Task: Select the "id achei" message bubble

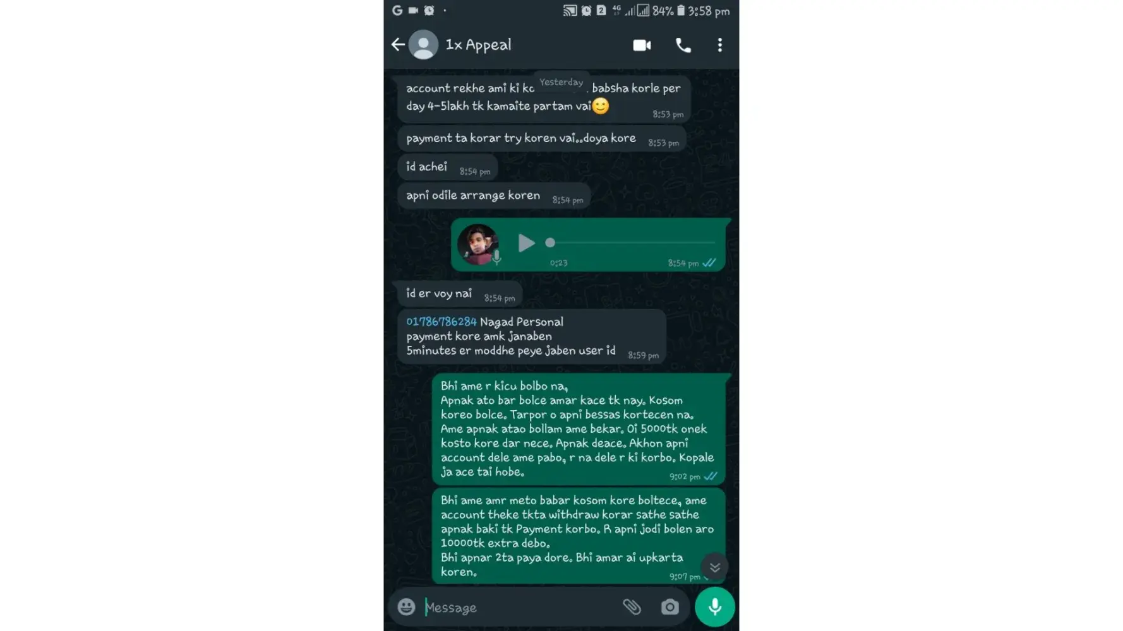Action: [447, 168]
